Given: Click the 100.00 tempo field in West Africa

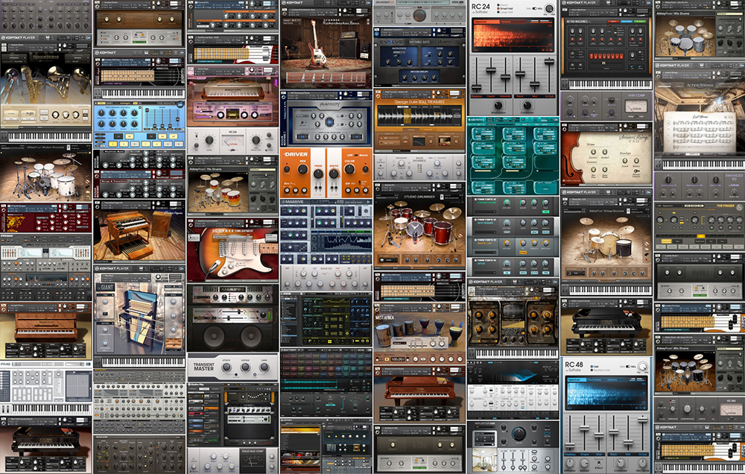Looking at the screenshot, I should pyautogui.click(x=398, y=359).
